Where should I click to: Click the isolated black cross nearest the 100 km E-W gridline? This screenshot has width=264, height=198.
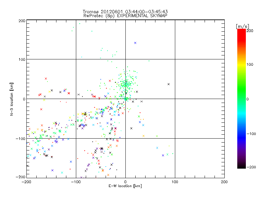pos(169,84)
